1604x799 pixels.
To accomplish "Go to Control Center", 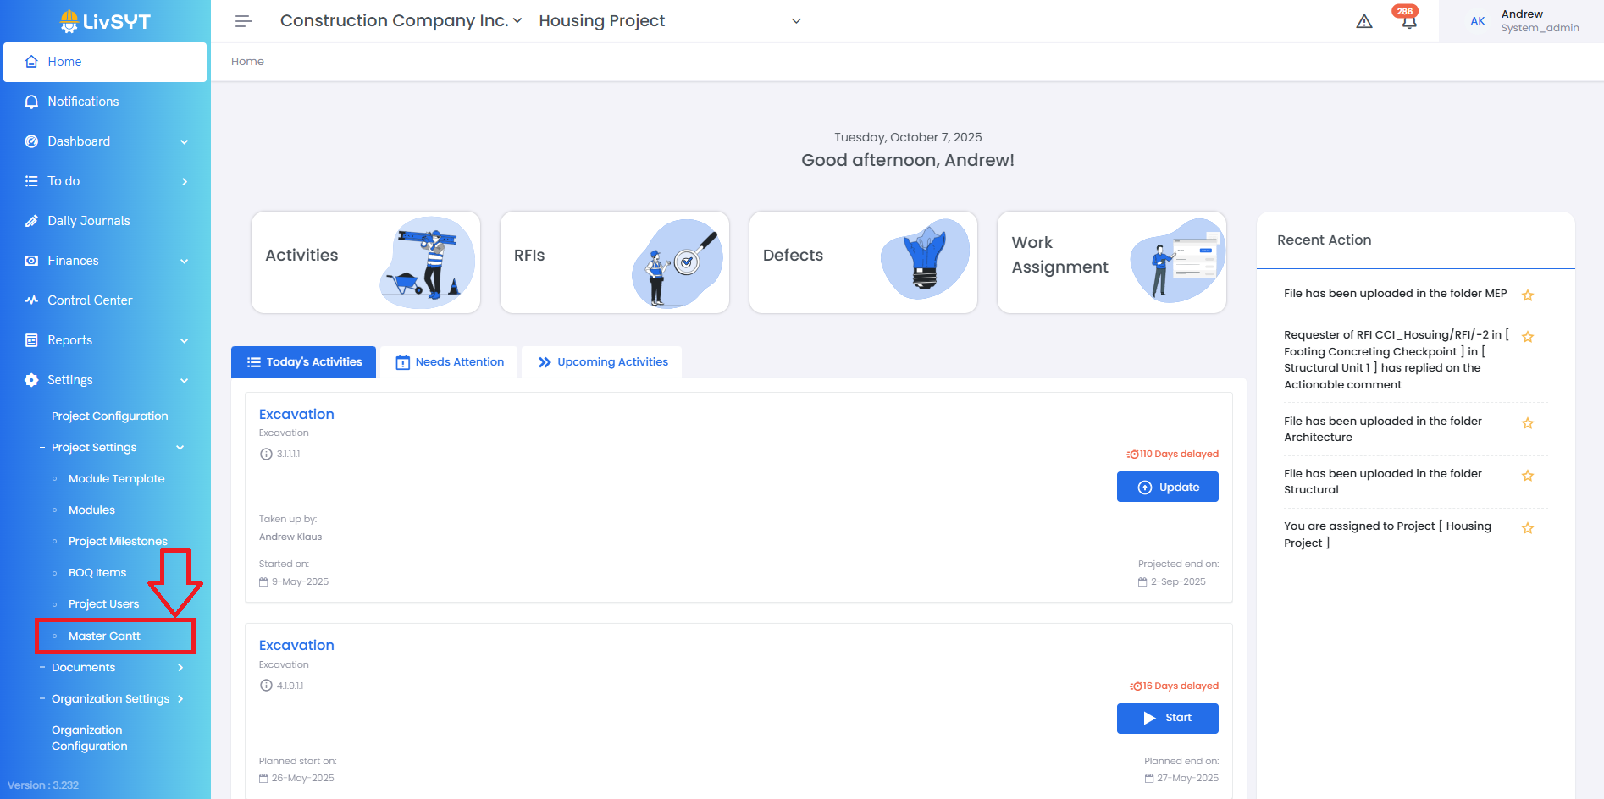I will (x=90, y=300).
